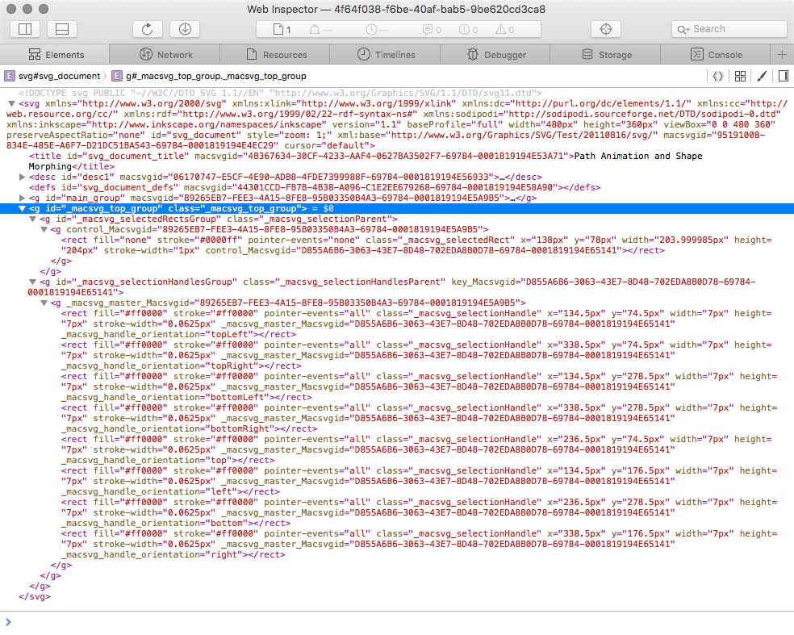794x635 pixels.
Task: Expand the defs element with id svg_document_defs
Action: [x=21, y=186]
